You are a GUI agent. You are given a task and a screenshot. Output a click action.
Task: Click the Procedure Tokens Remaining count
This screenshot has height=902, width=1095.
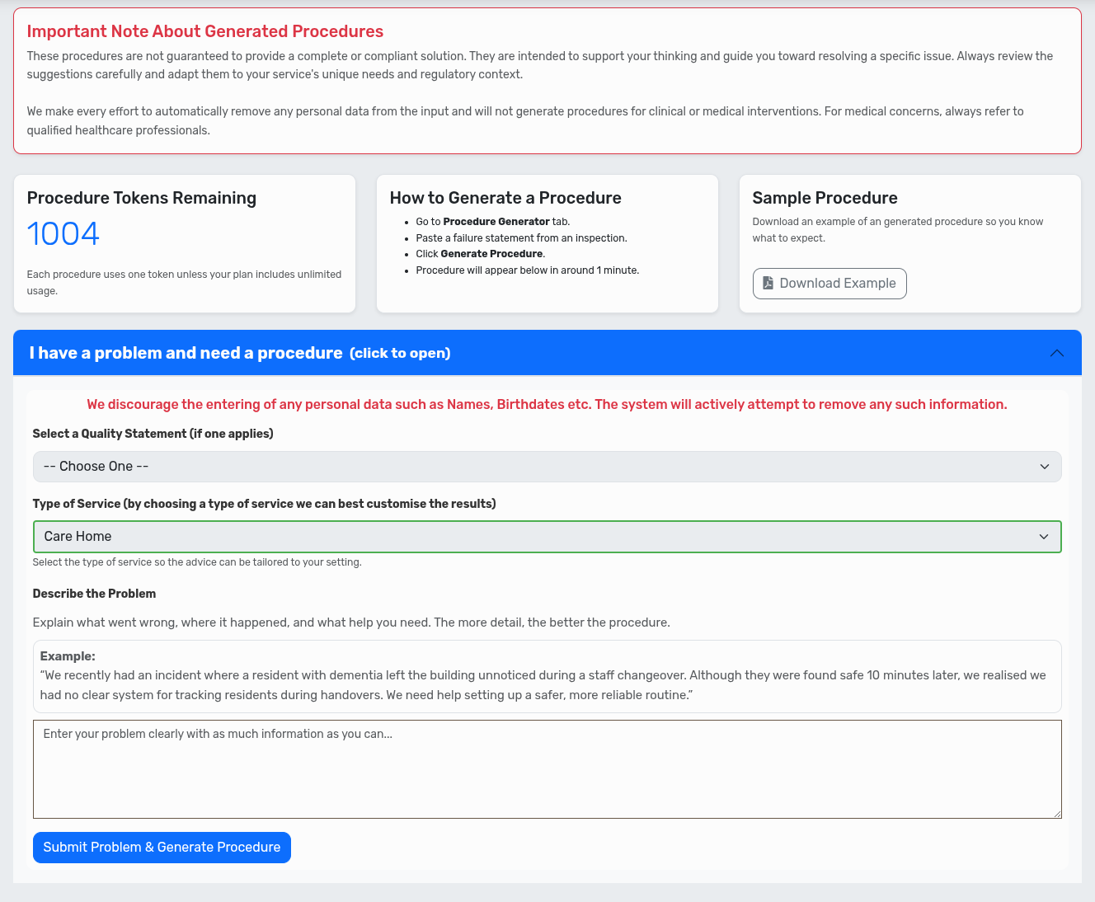[63, 233]
